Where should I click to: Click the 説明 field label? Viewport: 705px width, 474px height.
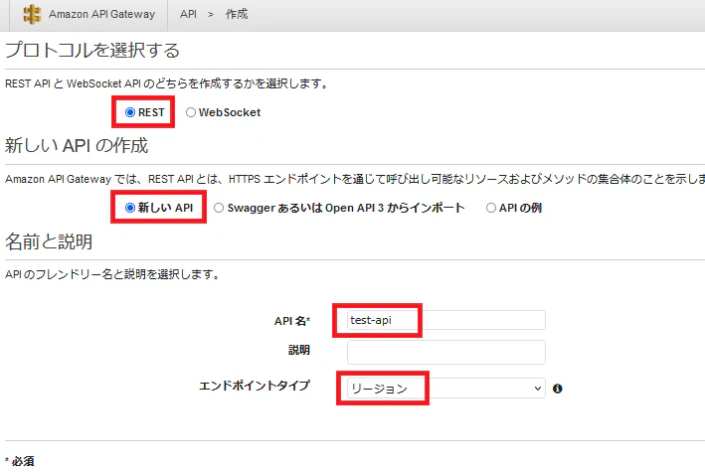[299, 350]
